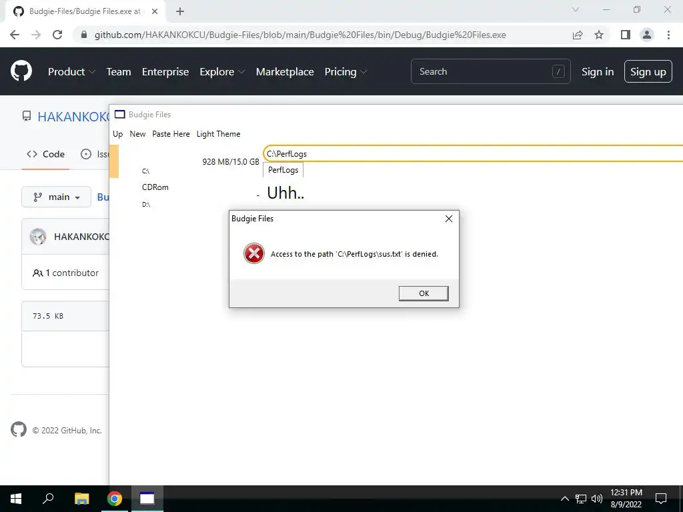
Task: Click the Up menu in Budgie Files
Action: (x=117, y=134)
